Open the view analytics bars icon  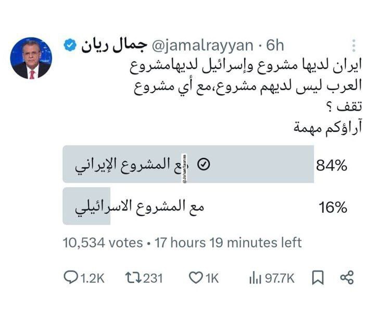coord(255,278)
